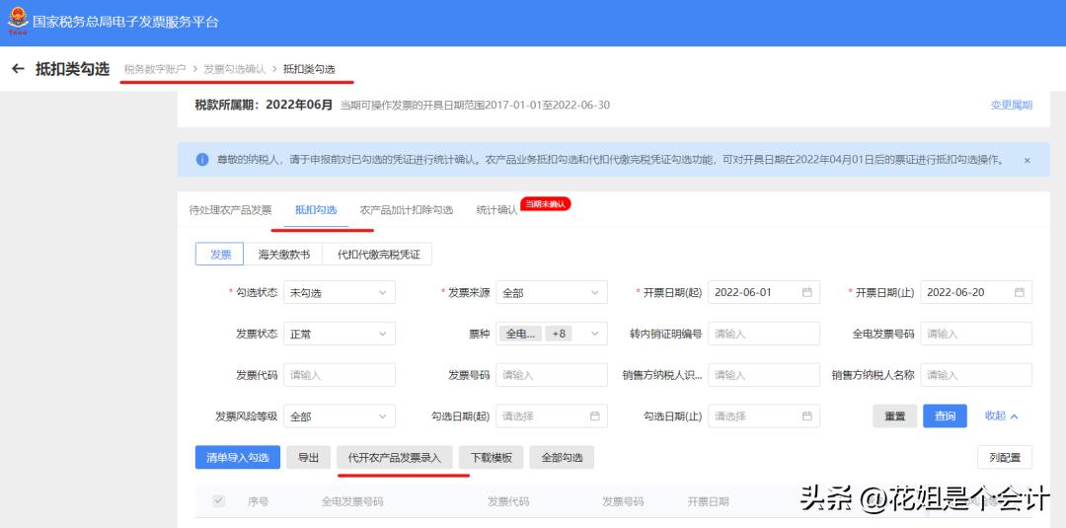Click the 发票代码 column header
This screenshot has width=1066, height=528.
coord(508,501)
